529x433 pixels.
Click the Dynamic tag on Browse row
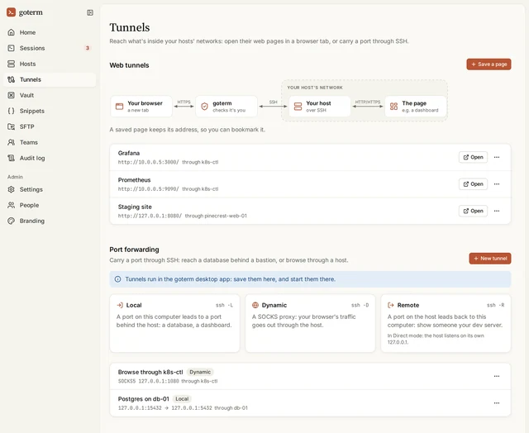pos(200,372)
